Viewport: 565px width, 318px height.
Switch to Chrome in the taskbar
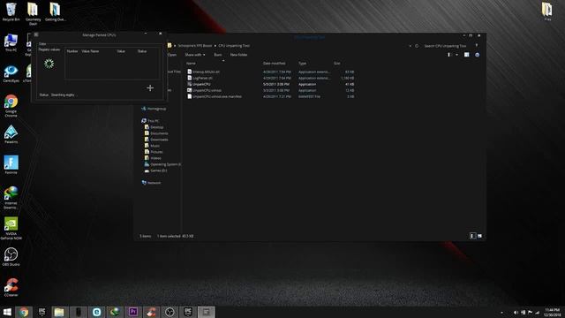pyautogui.click(x=24, y=312)
